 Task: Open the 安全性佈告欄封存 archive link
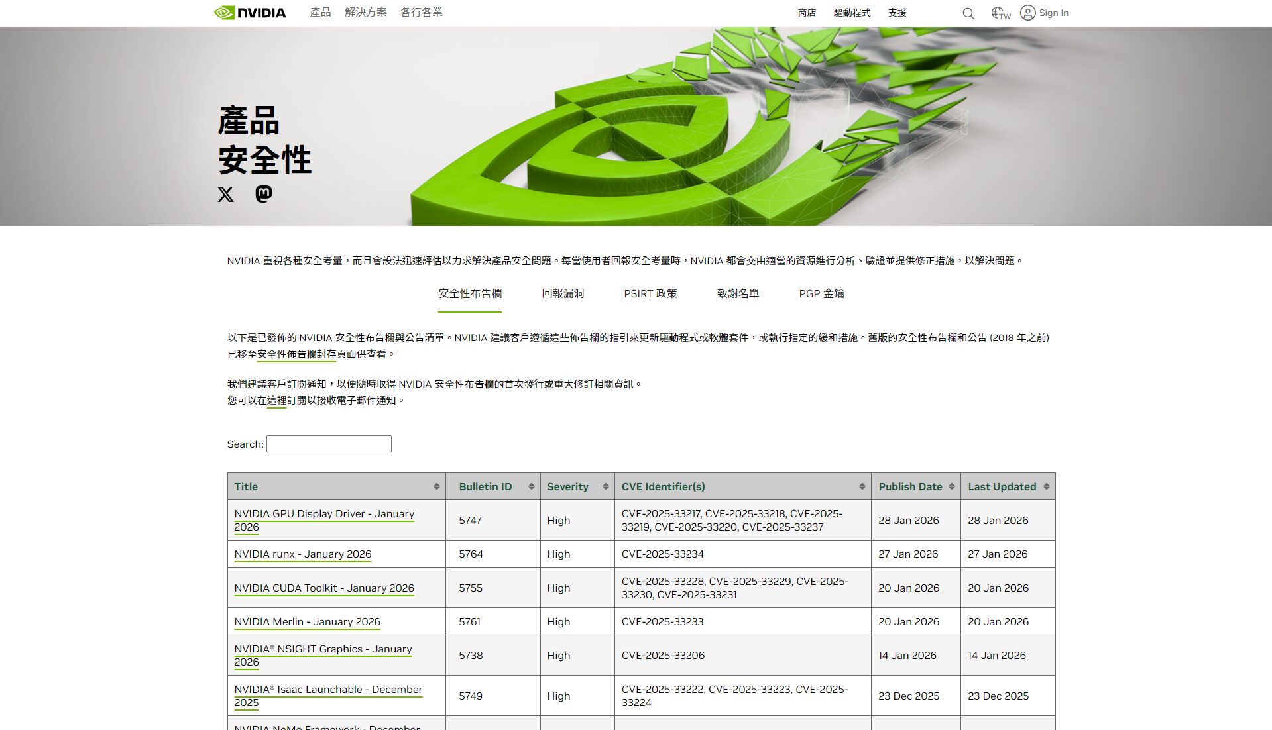click(296, 354)
